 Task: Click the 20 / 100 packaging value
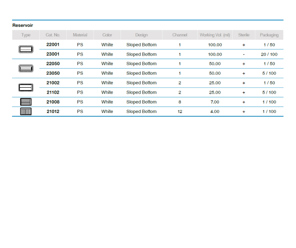click(269, 54)
